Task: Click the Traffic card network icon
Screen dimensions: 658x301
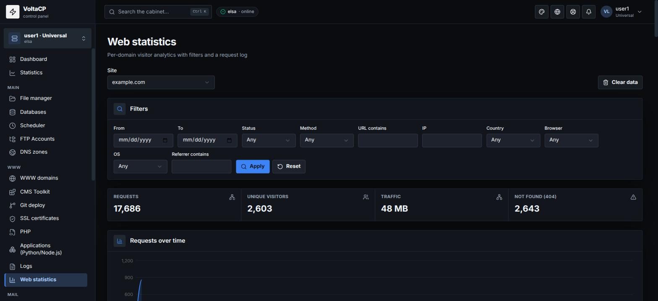Action: (499, 197)
